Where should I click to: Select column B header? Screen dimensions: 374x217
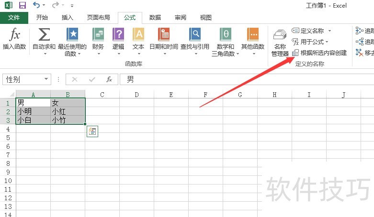click(68, 94)
